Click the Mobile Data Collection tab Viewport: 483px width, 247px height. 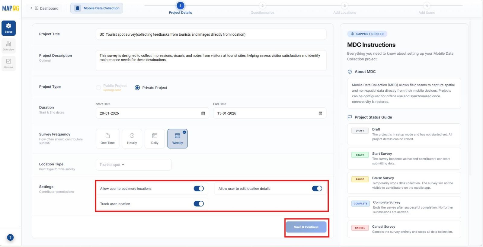97,8
